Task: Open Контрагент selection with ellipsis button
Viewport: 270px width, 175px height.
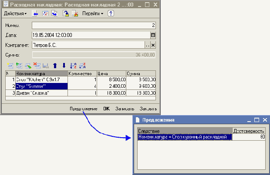Action: coord(147,45)
